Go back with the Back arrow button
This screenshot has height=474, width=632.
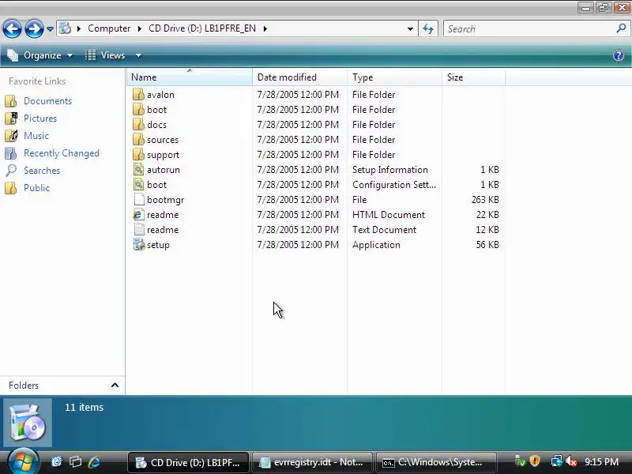tap(12, 28)
